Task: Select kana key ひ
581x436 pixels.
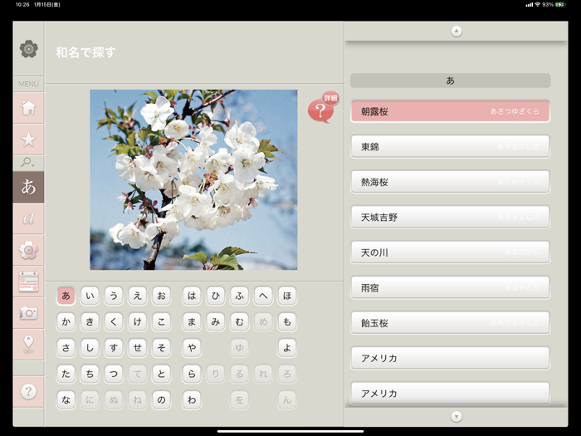Action: pos(216,296)
